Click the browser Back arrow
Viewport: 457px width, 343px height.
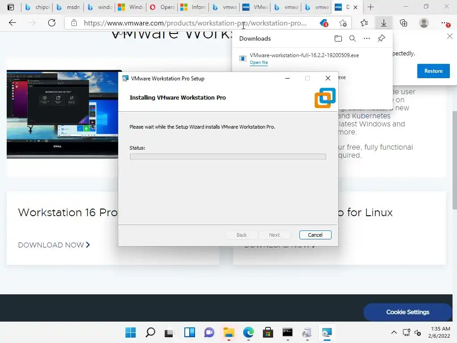pos(12,23)
